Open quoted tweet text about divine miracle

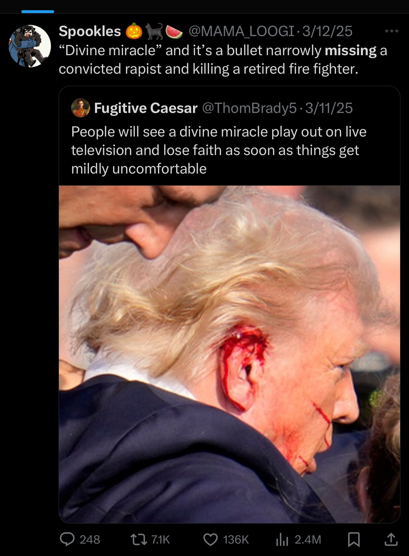pyautogui.click(x=219, y=150)
